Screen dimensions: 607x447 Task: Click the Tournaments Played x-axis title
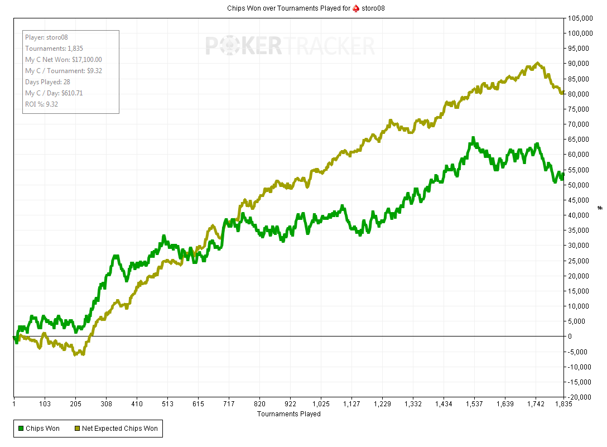coord(288,414)
